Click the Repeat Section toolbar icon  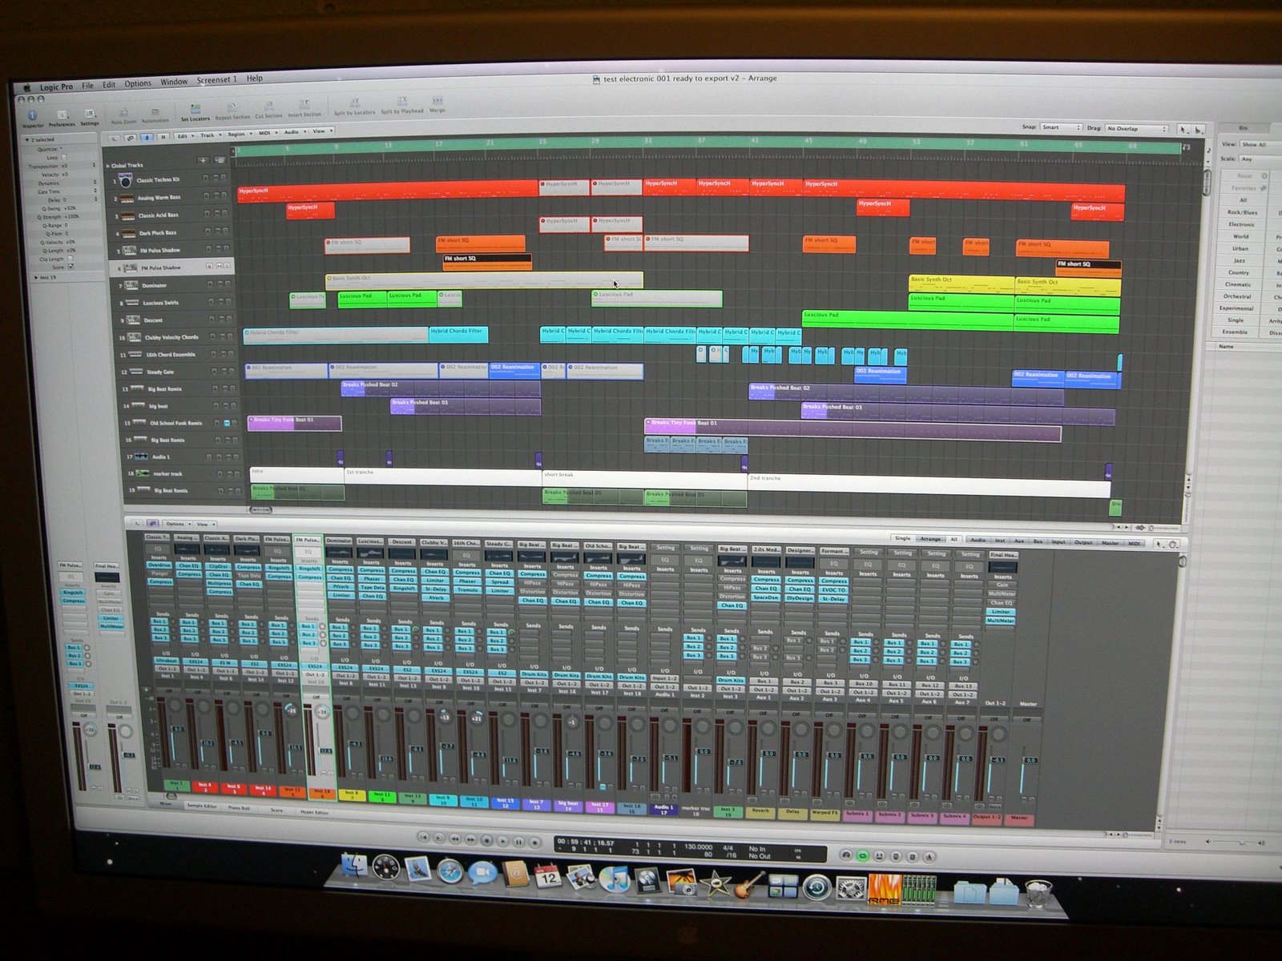click(232, 111)
